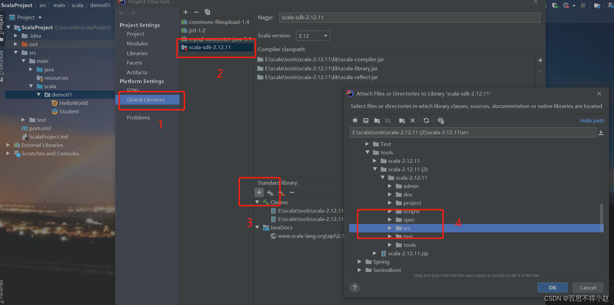Click the Stop icon in main toolbar

click(x=583, y=5)
